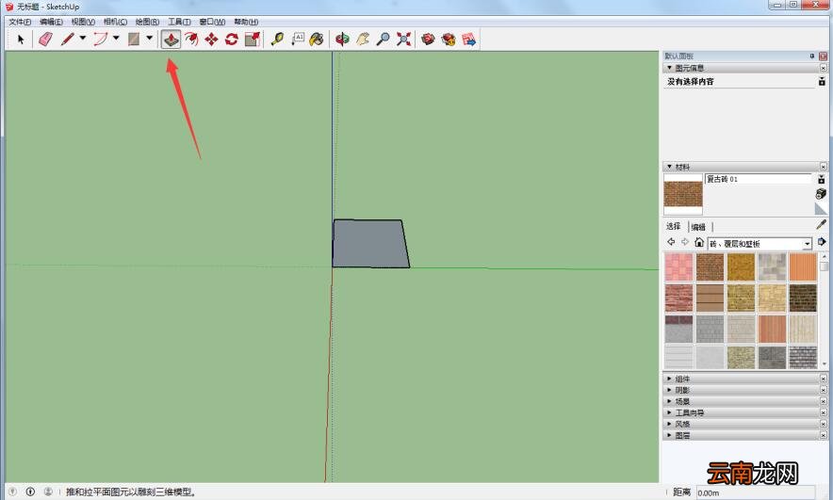Click the geolocation status bar icon

click(x=13, y=492)
